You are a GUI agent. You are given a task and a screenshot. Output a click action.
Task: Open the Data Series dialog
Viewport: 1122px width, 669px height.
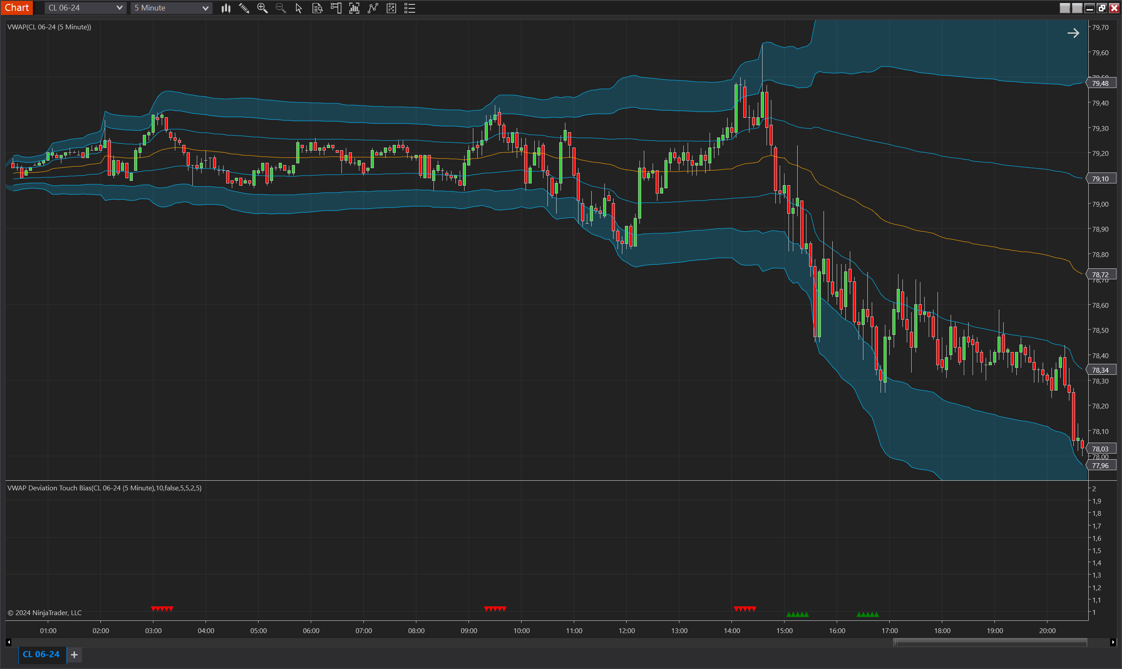[x=354, y=8]
